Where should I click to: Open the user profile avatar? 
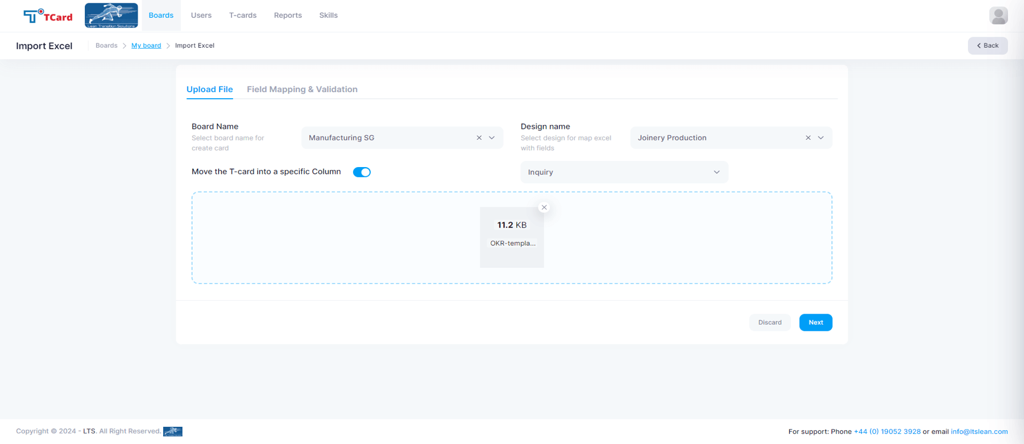[998, 16]
